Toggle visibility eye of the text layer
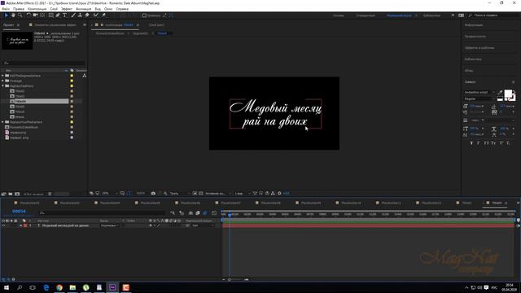This screenshot has height=293, width=521. 3,225
